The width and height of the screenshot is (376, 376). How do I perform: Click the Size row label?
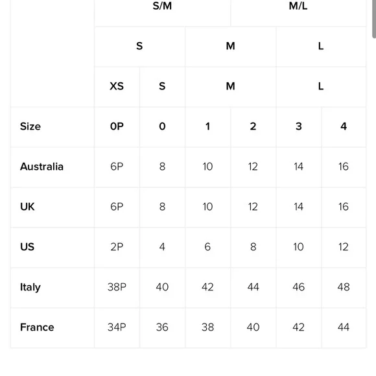[30, 126]
